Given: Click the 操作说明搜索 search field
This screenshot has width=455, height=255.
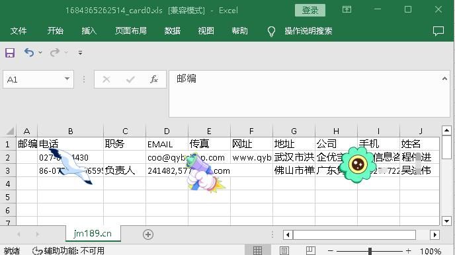Looking at the screenshot, I should pos(308,30).
